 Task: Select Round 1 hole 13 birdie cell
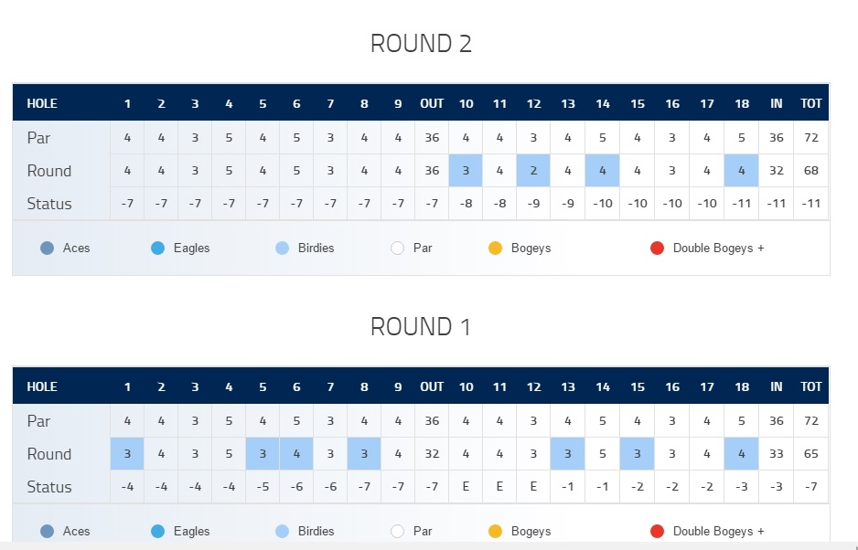point(567,454)
